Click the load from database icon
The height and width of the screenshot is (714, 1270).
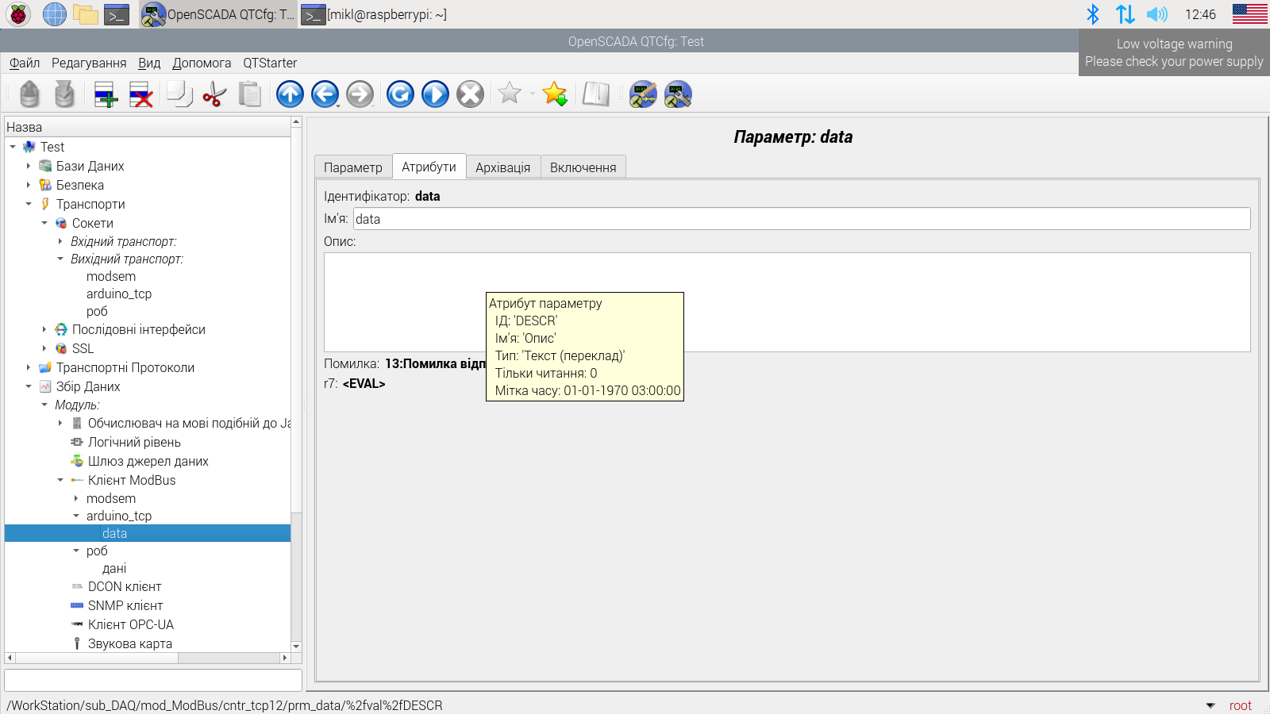pyautogui.click(x=29, y=94)
